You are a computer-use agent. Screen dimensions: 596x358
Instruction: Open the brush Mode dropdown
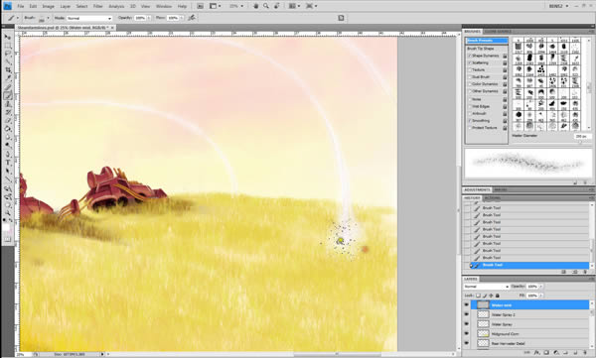89,18
